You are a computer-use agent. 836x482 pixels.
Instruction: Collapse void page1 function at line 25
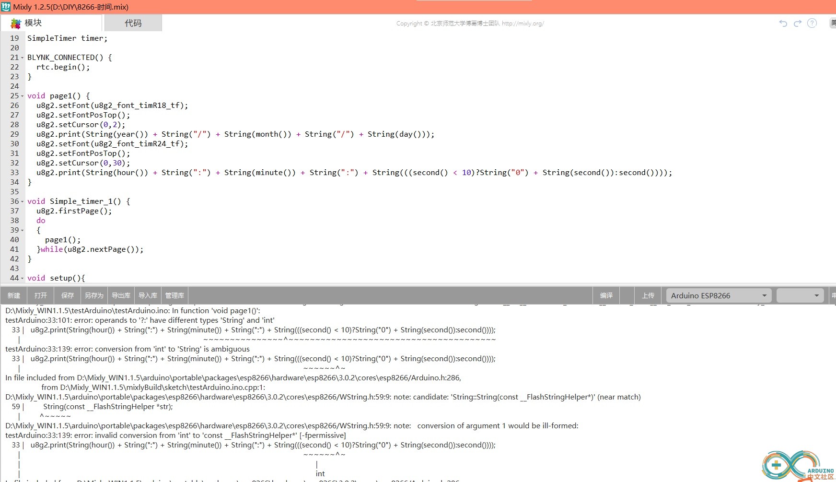(22, 96)
